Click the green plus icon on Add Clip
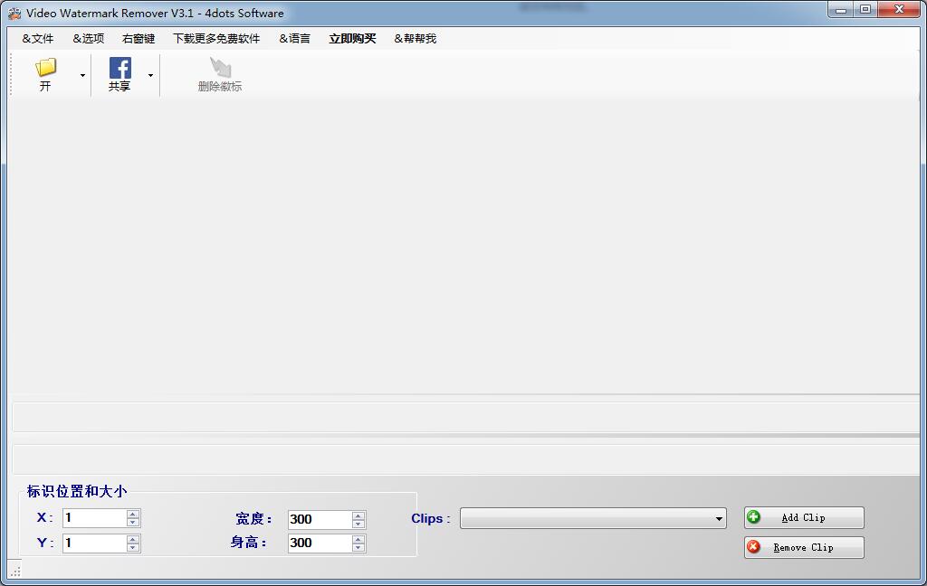The width and height of the screenshot is (927, 586). [755, 517]
